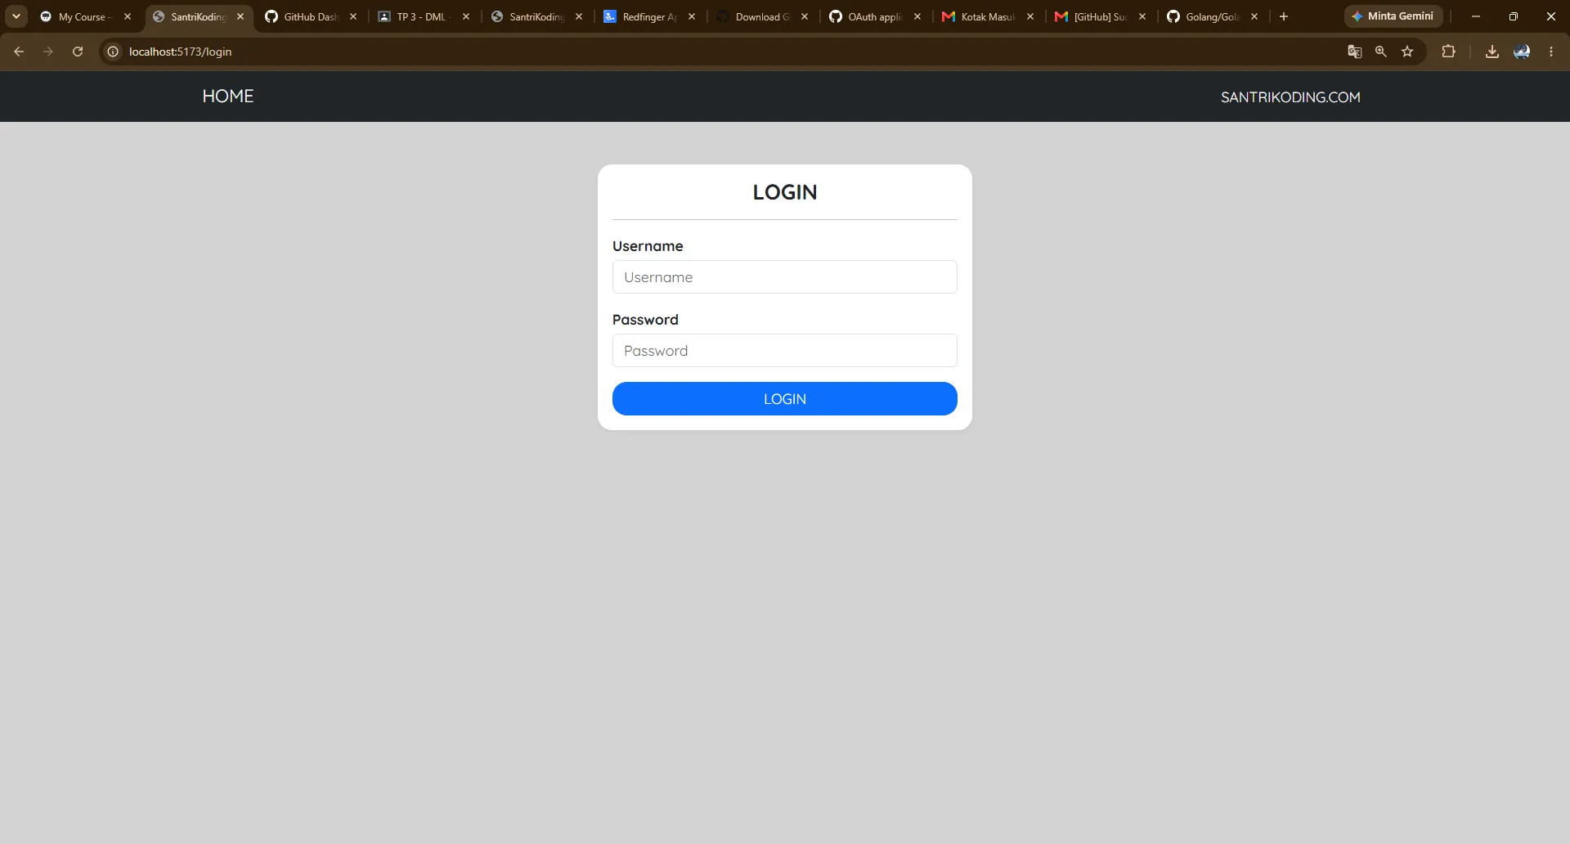Bookmark this page with the star icon
Viewport: 1570px width, 844px height.
(1407, 52)
